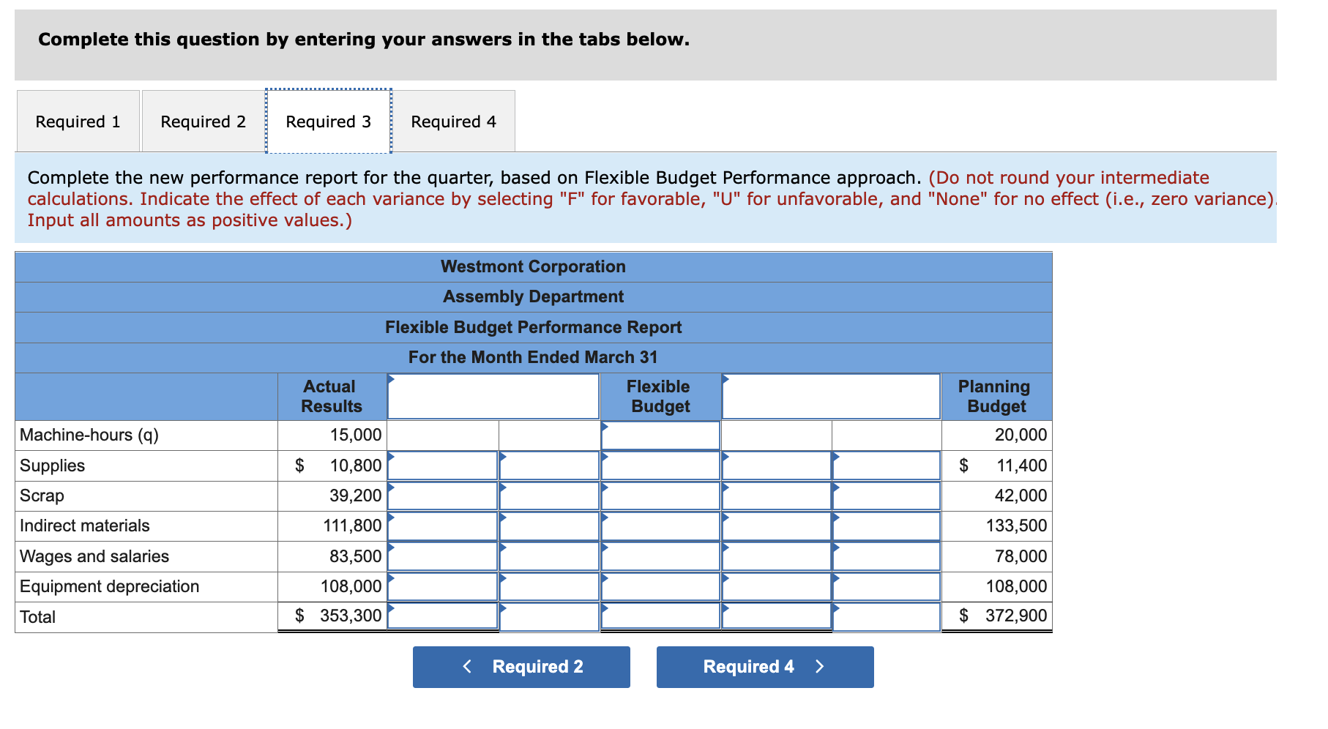This screenshot has height=729, width=1328.
Task: Open Scrap F/U dropdown beside Planning Budget column
Action: click(887, 496)
